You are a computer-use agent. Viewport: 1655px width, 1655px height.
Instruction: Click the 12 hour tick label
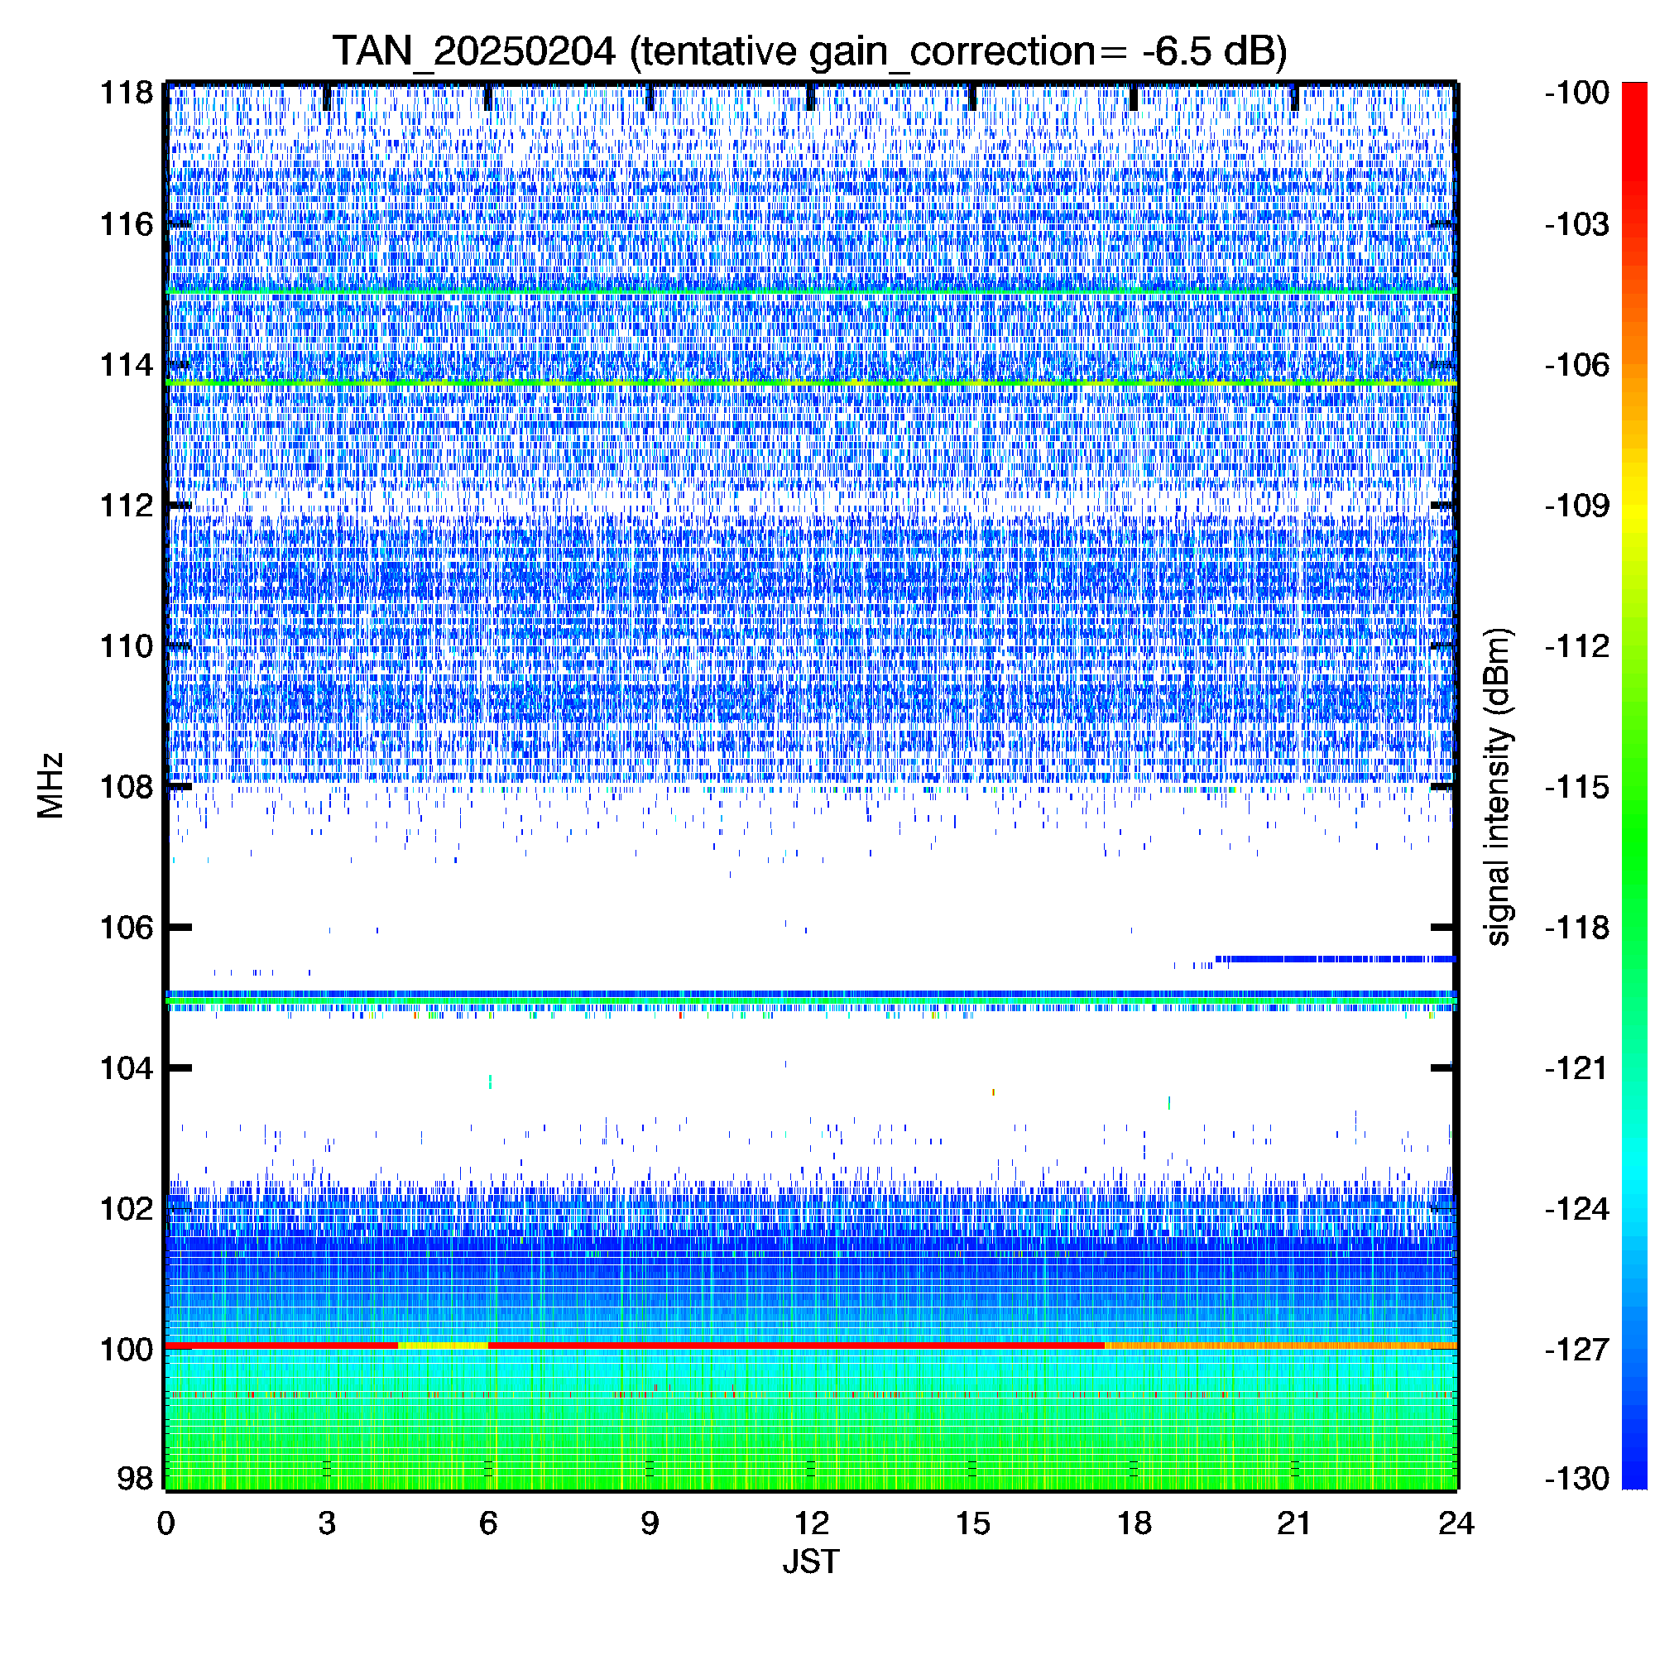(x=810, y=1523)
